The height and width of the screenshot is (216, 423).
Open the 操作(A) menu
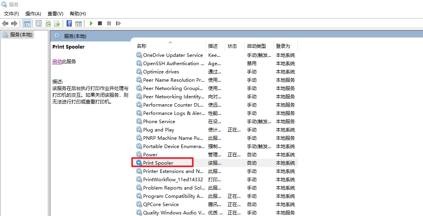pyautogui.click(x=33, y=13)
